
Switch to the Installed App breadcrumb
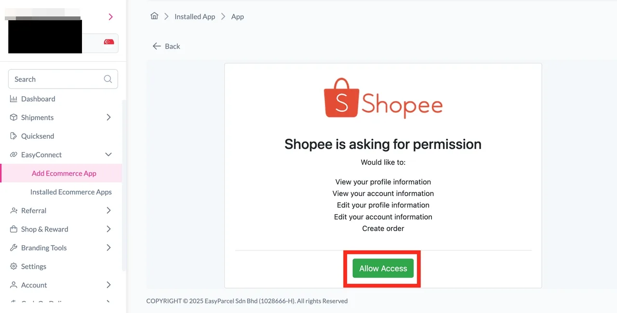(x=195, y=16)
